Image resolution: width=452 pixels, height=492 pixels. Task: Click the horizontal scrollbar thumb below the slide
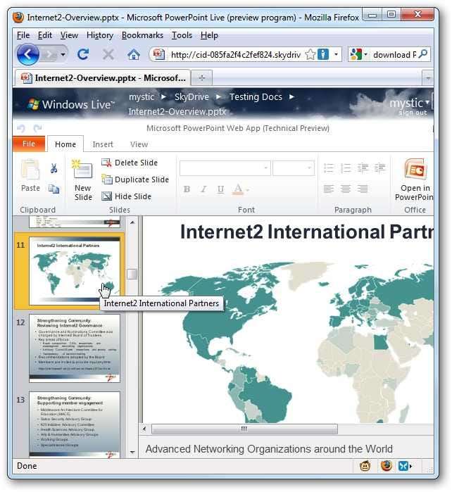coord(244,429)
